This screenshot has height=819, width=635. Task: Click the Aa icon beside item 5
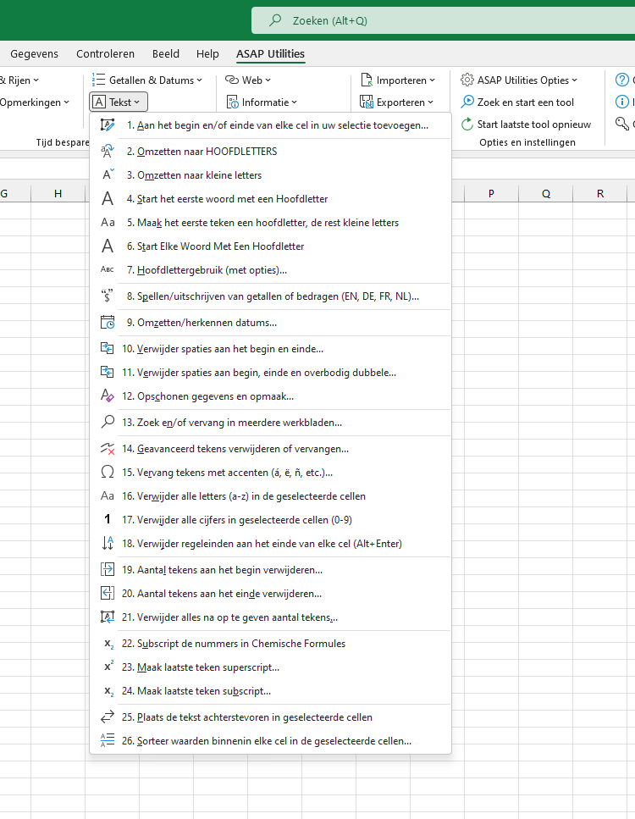click(107, 223)
